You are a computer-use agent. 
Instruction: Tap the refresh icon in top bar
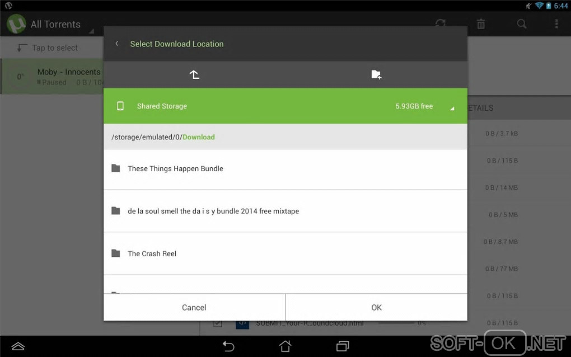[x=440, y=24]
